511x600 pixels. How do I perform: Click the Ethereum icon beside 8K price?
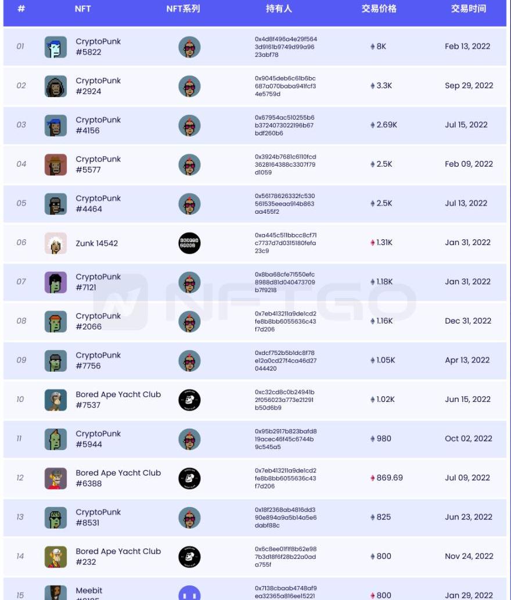pyautogui.click(x=373, y=46)
